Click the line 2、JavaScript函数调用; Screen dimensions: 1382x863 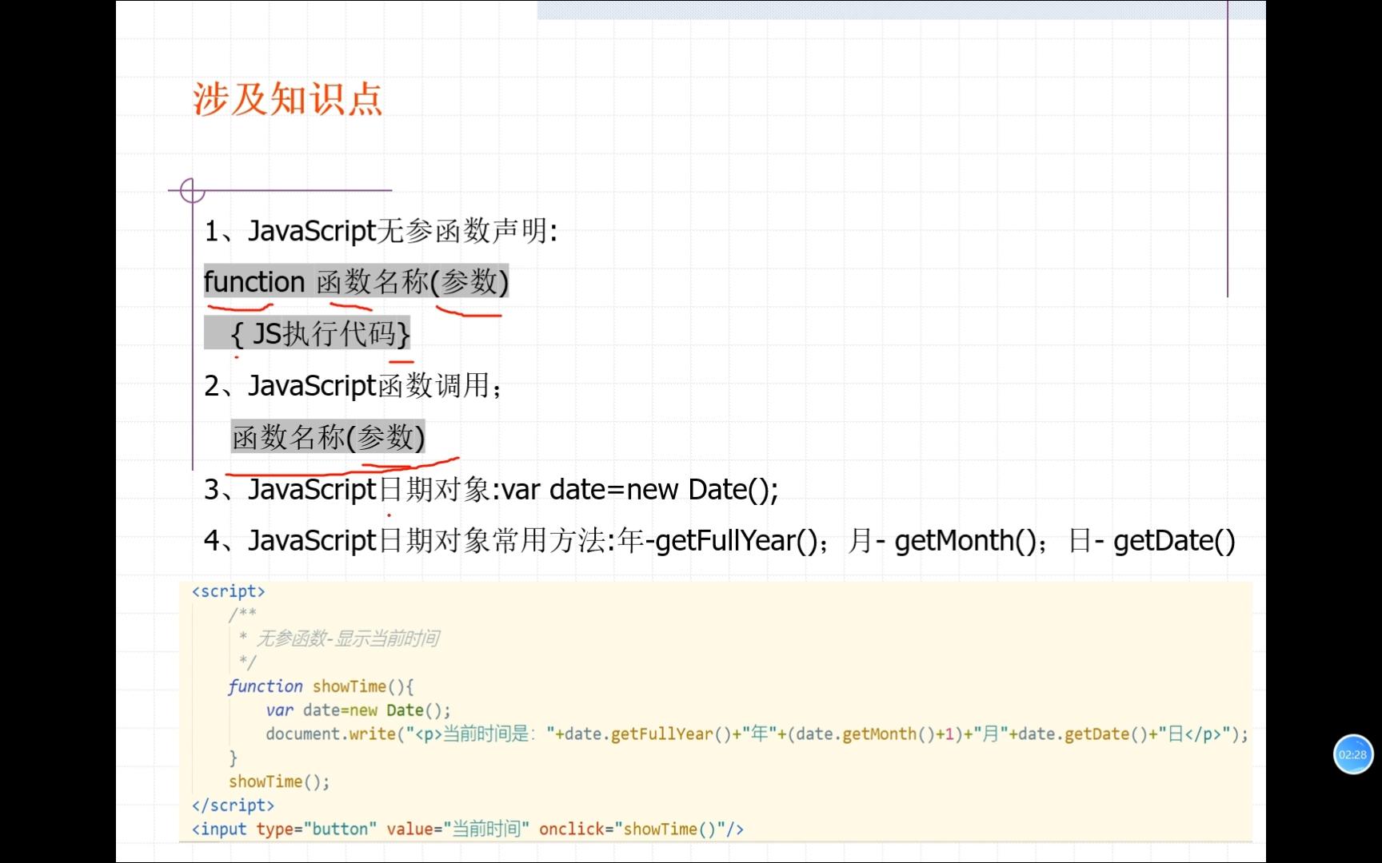coord(353,386)
